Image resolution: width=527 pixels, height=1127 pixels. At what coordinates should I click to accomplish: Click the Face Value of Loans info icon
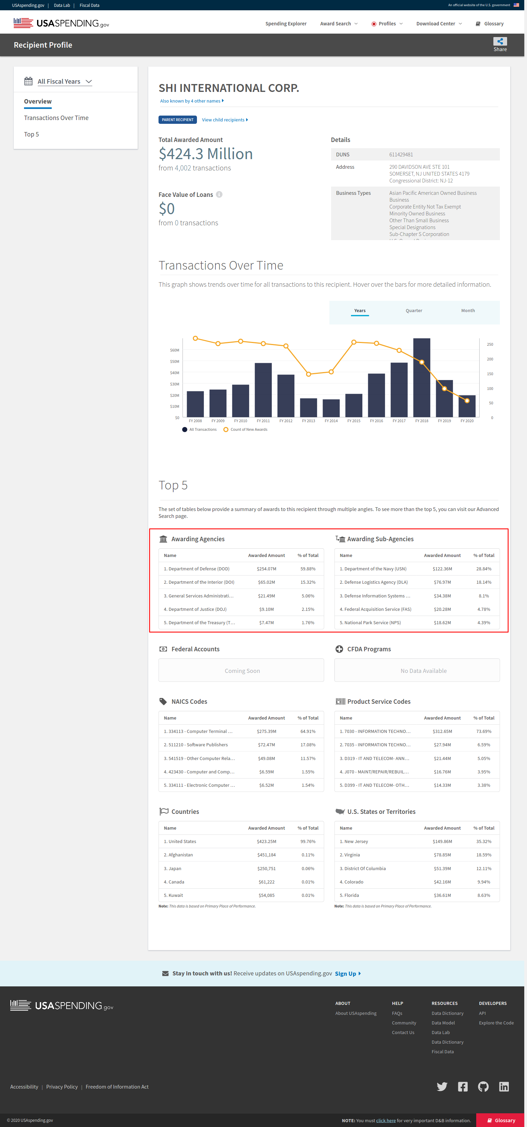(219, 195)
